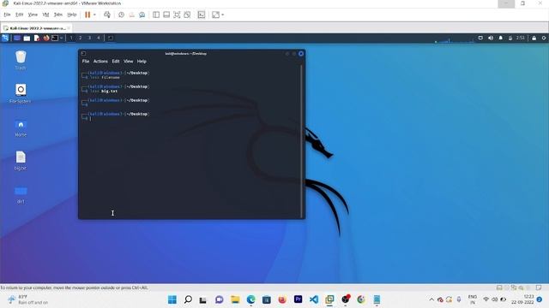Open the snapshot manager icon
549x308 pixels.
tap(142, 15)
